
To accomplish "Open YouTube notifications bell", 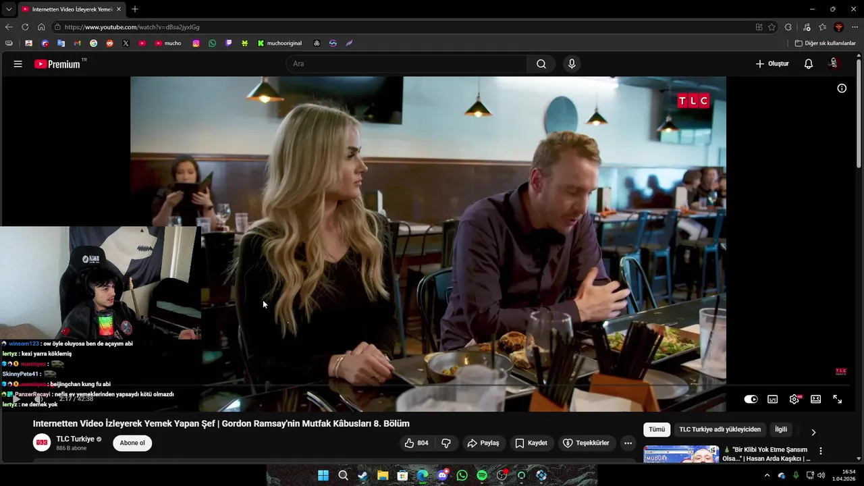I will point(809,64).
